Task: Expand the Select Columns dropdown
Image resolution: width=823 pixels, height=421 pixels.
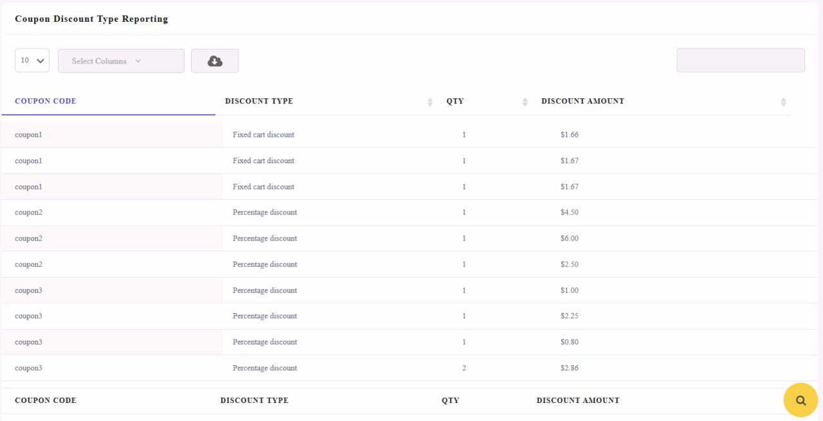Action: [121, 61]
